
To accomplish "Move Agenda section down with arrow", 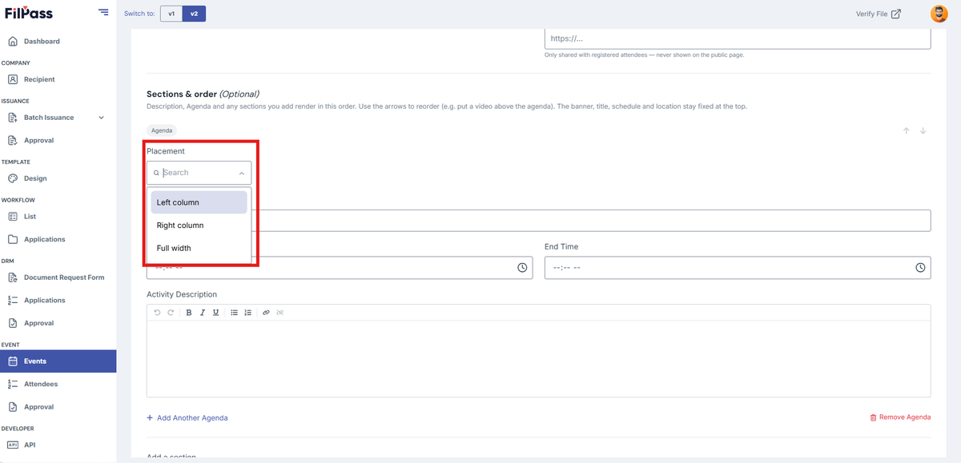I will pos(923,130).
